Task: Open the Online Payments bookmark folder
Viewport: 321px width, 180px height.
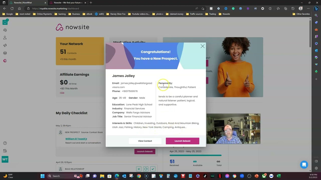Action: (x=42, y=14)
